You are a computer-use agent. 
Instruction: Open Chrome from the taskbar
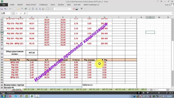pyautogui.click(x=21, y=96)
